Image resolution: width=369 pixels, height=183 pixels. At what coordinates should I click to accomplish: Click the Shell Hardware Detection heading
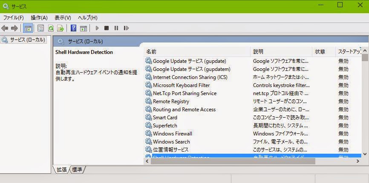coord(84,52)
